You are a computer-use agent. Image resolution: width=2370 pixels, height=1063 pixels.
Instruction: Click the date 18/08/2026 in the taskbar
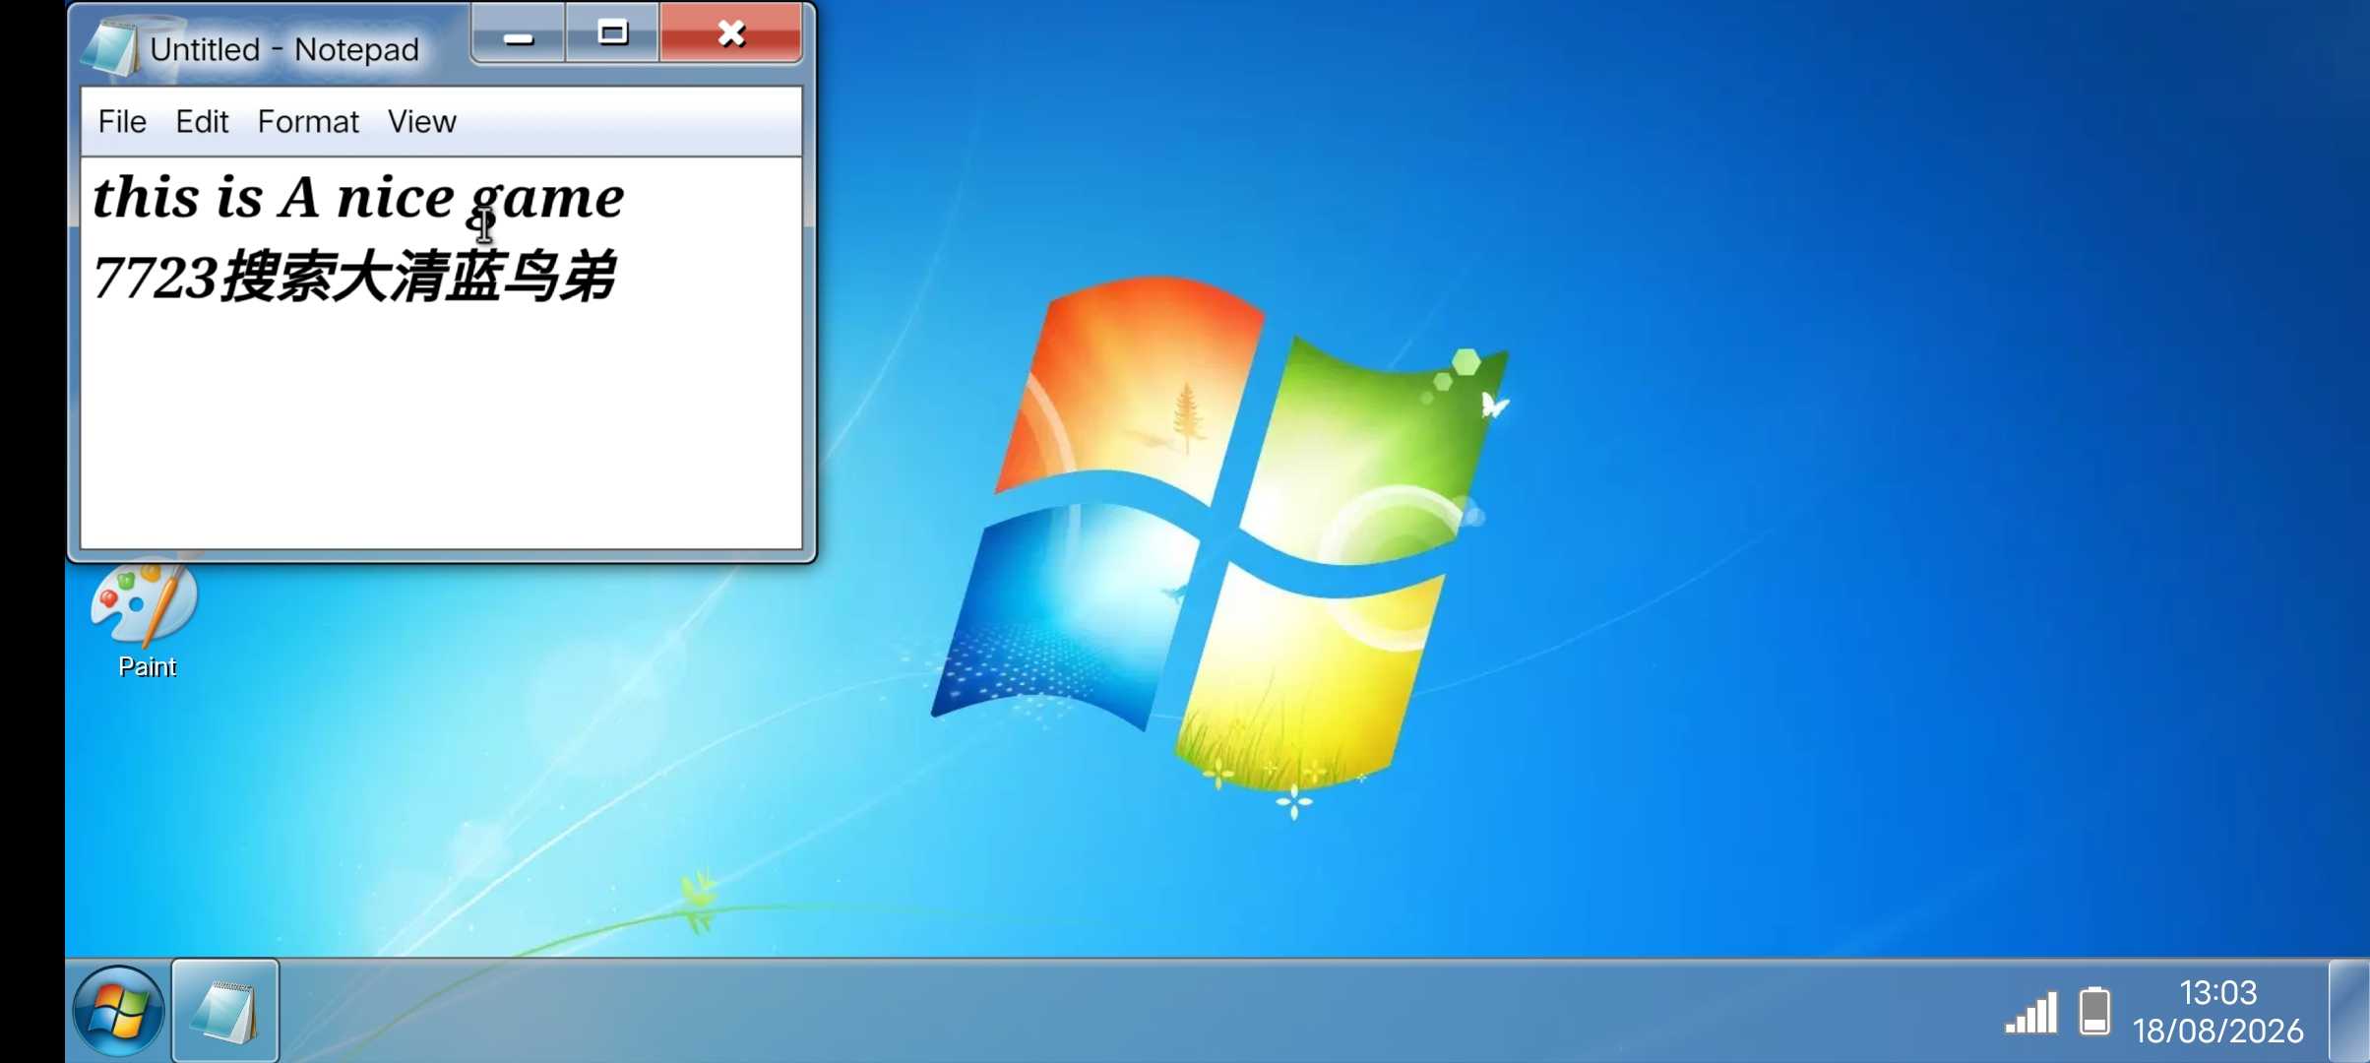[2217, 1031]
